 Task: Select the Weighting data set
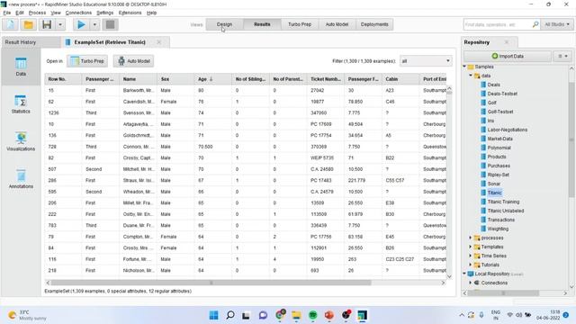click(498, 229)
